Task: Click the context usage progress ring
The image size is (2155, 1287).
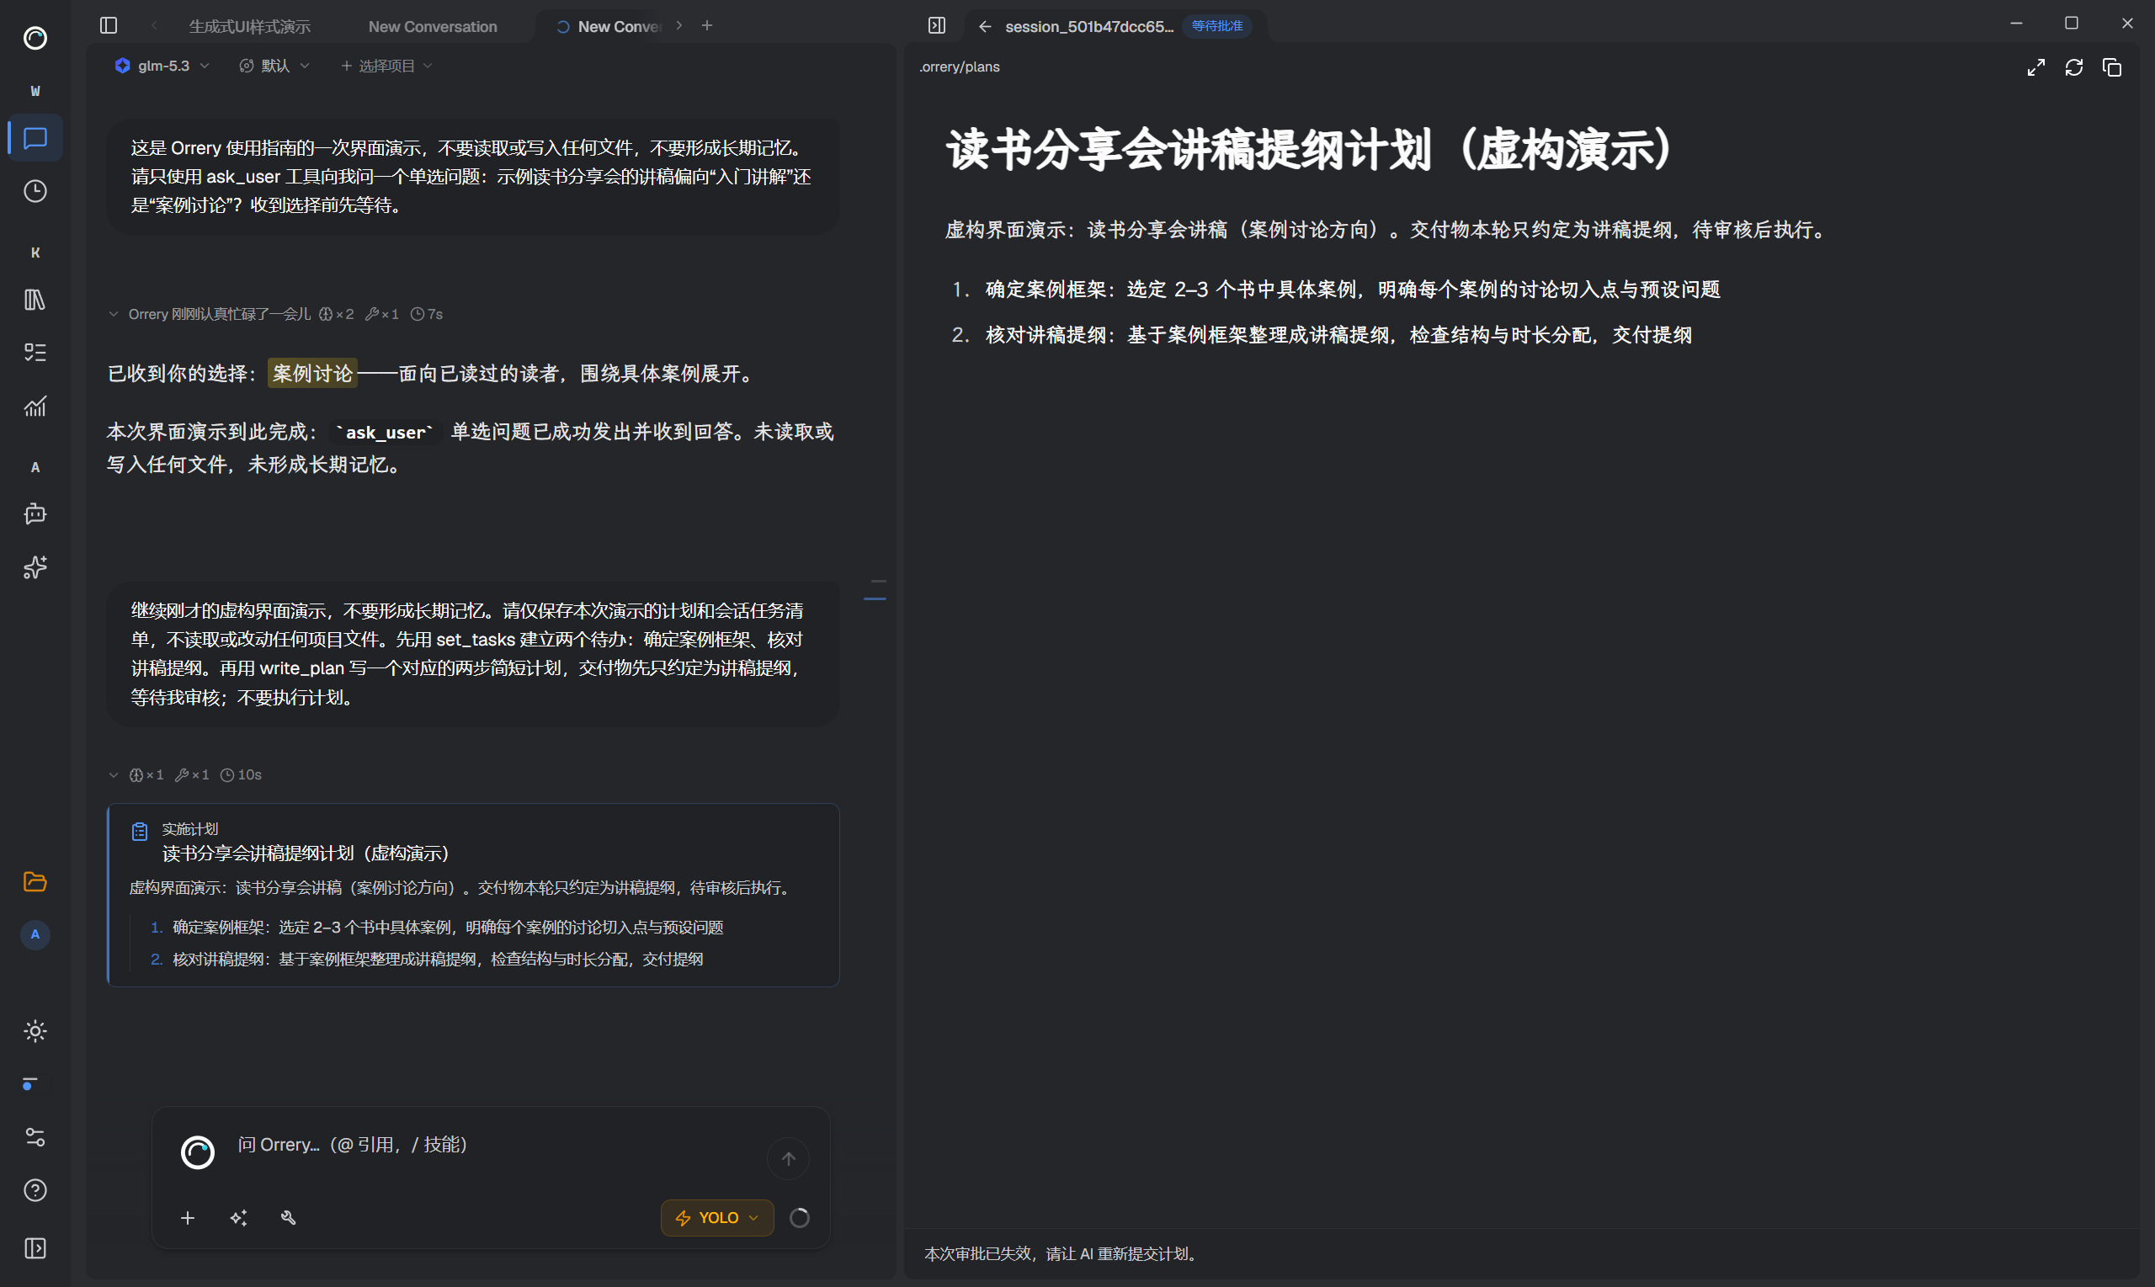Action: pyautogui.click(x=800, y=1218)
